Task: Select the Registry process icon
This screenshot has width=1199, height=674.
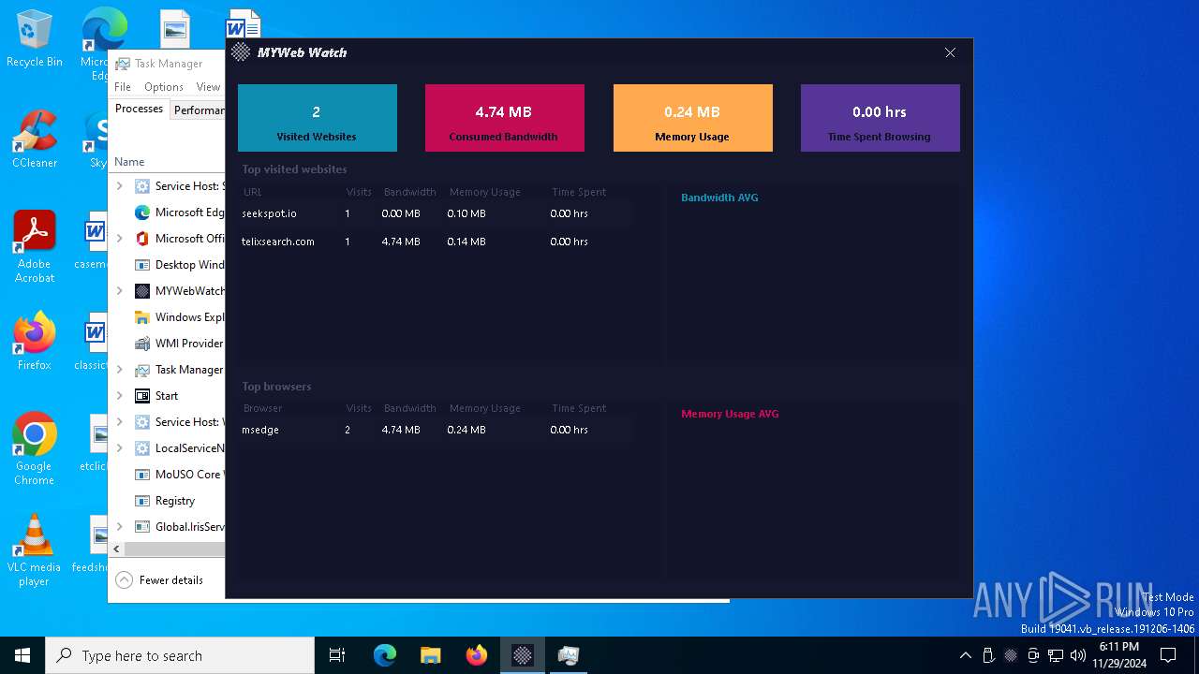Action: click(142, 501)
